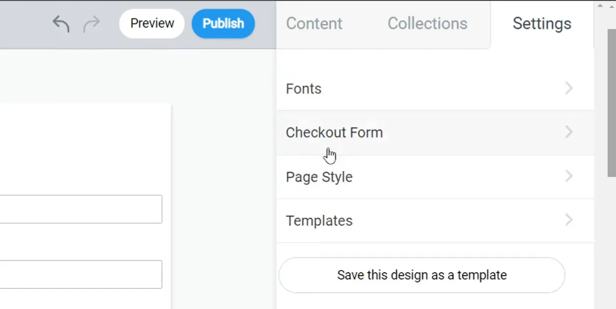
Task: Open the Fonts settings row
Action: point(435,89)
